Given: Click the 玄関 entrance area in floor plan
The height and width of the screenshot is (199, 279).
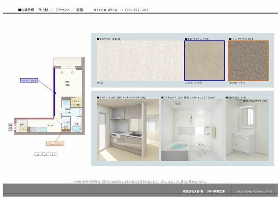Looking at the screenshot, I should coord(21,125).
